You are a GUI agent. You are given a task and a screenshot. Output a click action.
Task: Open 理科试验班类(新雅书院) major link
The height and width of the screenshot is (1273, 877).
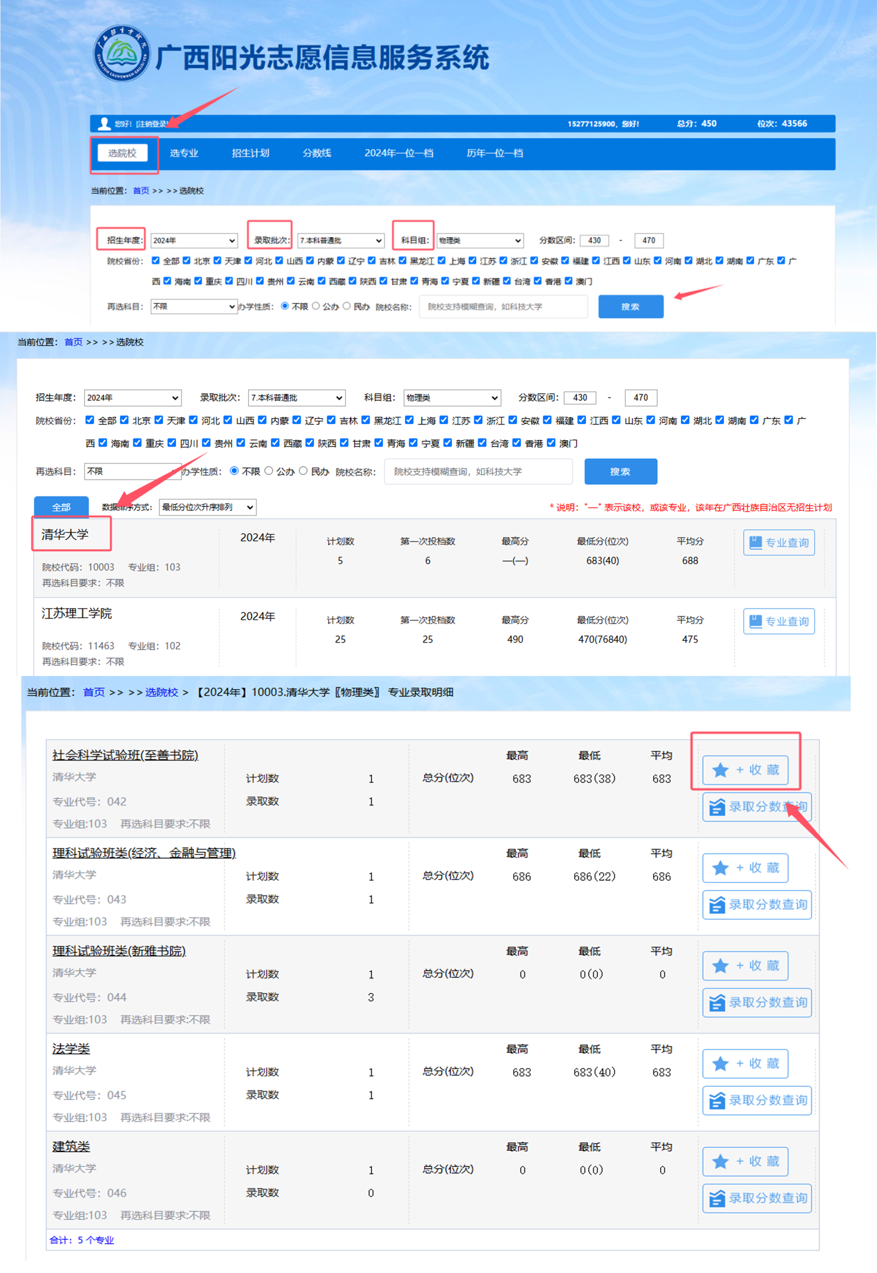pyautogui.click(x=119, y=950)
